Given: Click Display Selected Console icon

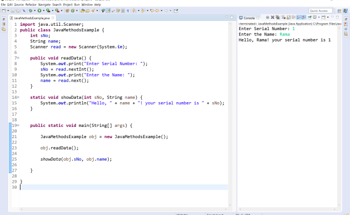Looking at the screenshot, I should (315, 17).
